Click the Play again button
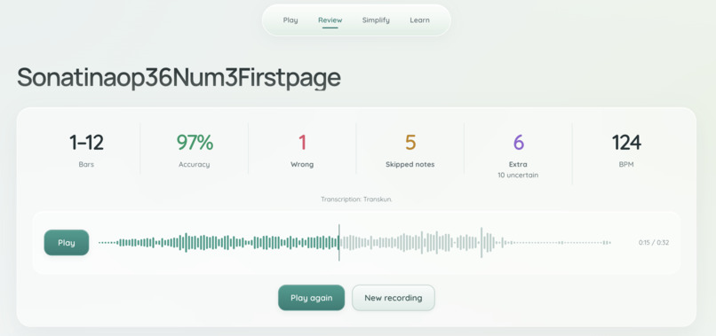Viewport: 716px width, 336px height. pyautogui.click(x=312, y=298)
